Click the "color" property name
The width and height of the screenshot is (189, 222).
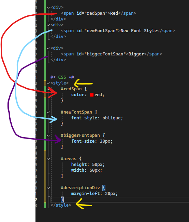point(78,94)
